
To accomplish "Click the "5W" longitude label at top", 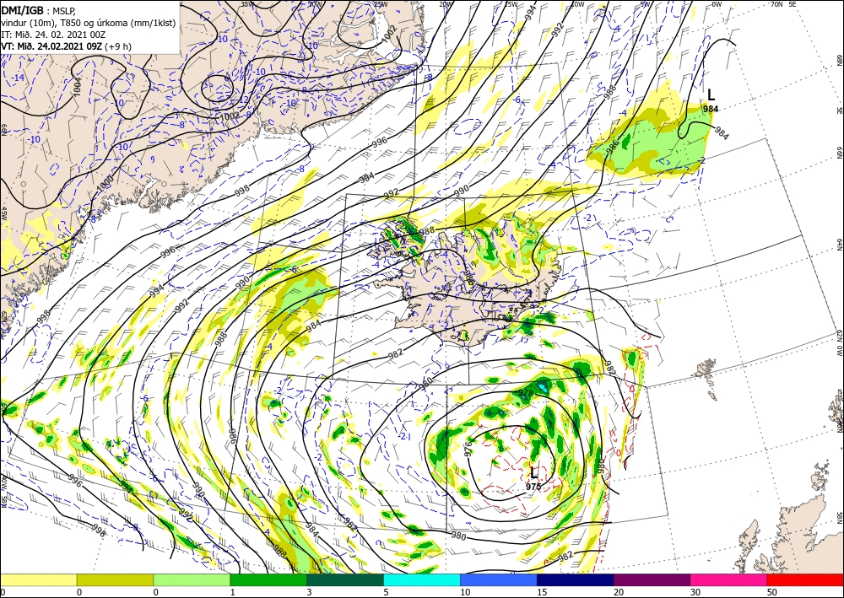I will [x=646, y=4].
